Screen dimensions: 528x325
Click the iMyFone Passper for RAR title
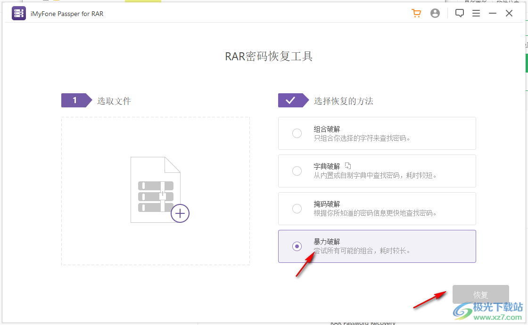click(x=67, y=14)
